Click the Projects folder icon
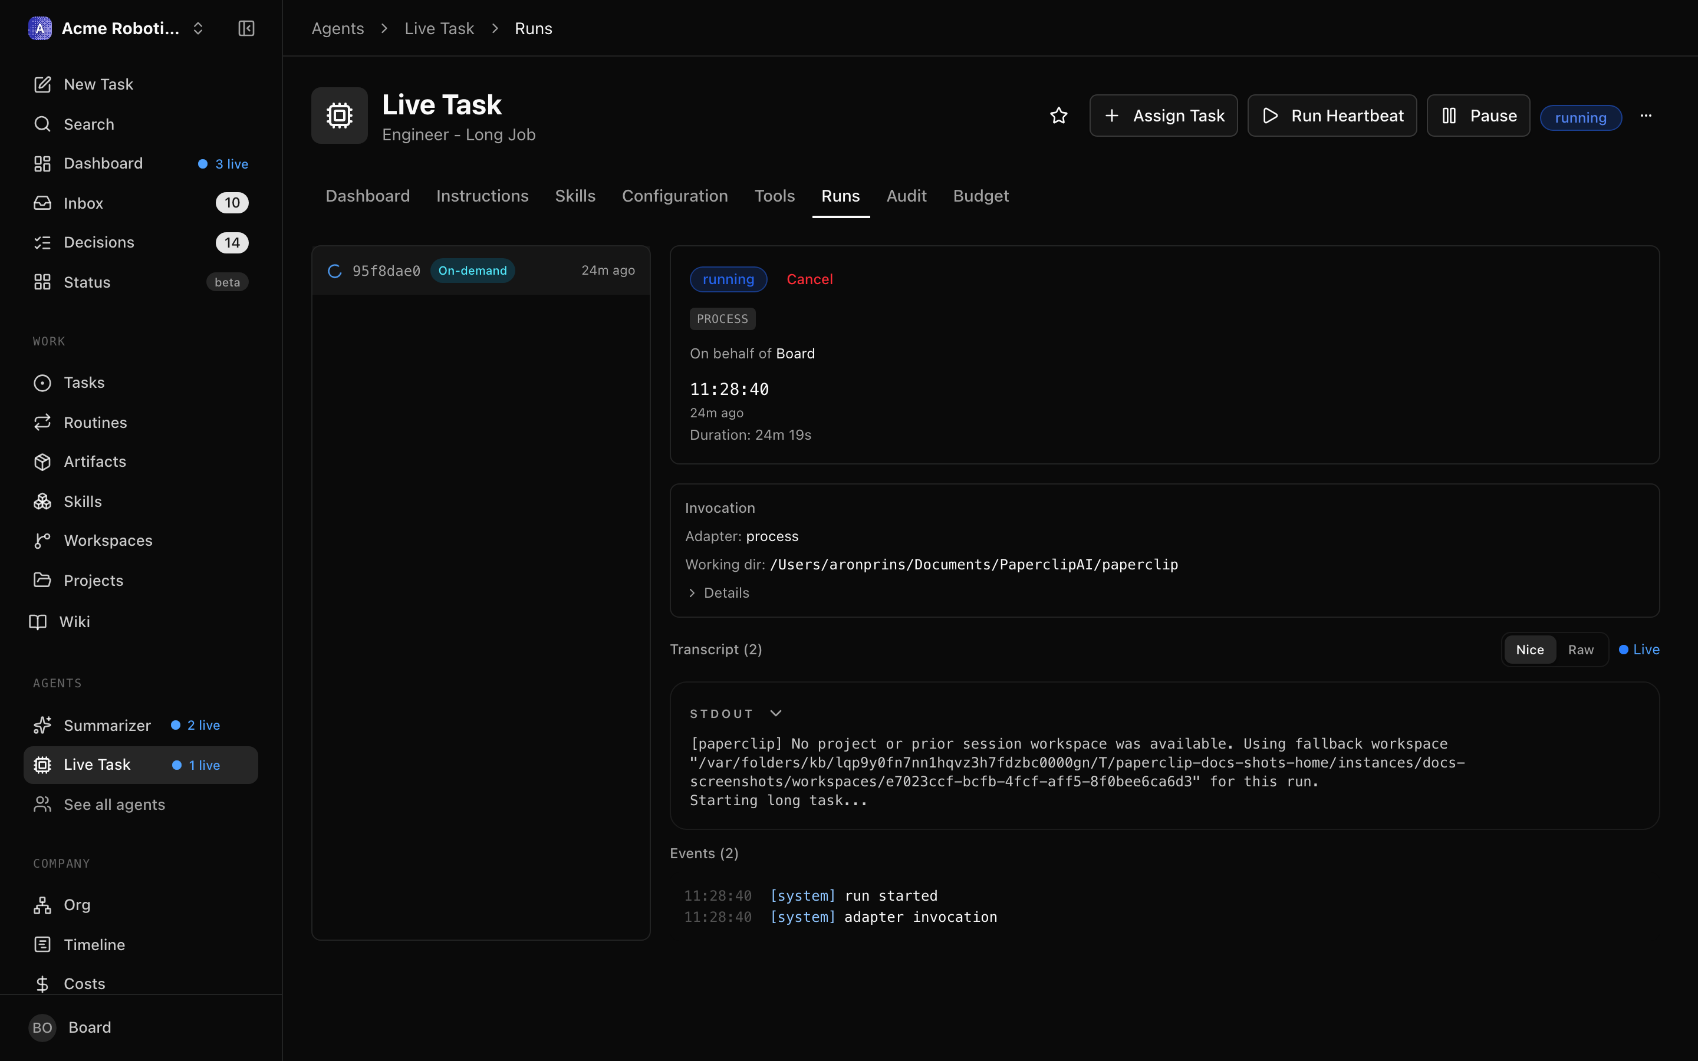 [x=42, y=581]
